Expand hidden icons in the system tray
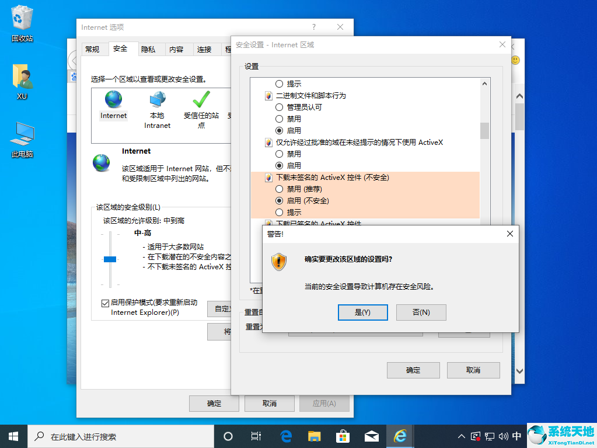 click(x=460, y=436)
